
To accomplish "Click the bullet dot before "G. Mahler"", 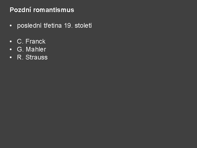I will pos(10,50).
